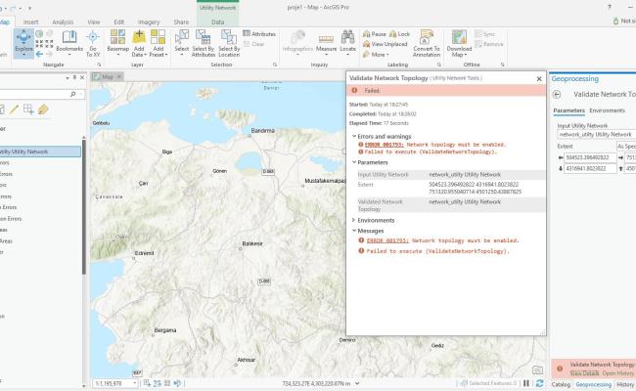Switch to the History pane tab
Viewport: 636px width, 391px height.
pyautogui.click(x=625, y=384)
